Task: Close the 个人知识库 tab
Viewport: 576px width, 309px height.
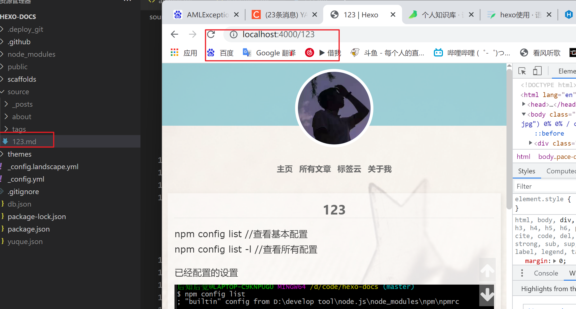Action: pyautogui.click(x=471, y=14)
